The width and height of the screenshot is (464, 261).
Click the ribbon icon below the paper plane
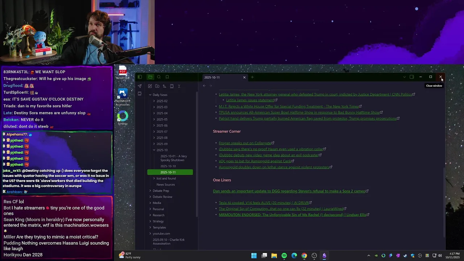pyautogui.click(x=140, y=94)
